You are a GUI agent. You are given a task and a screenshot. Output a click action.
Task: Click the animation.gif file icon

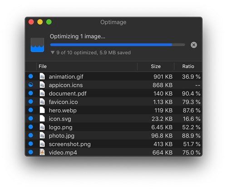(x=42, y=76)
